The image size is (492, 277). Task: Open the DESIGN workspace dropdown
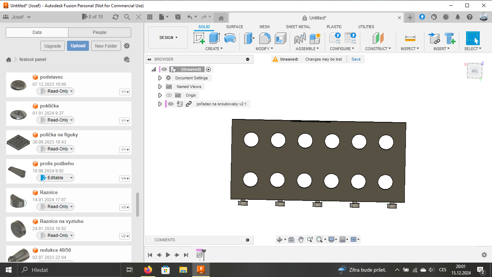tap(168, 38)
